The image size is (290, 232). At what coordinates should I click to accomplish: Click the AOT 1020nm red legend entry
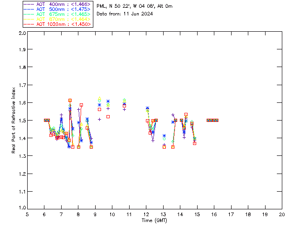coord(57,24)
